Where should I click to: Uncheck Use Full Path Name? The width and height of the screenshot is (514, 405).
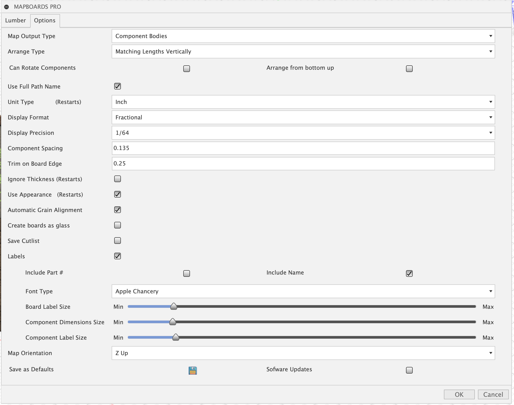point(118,86)
